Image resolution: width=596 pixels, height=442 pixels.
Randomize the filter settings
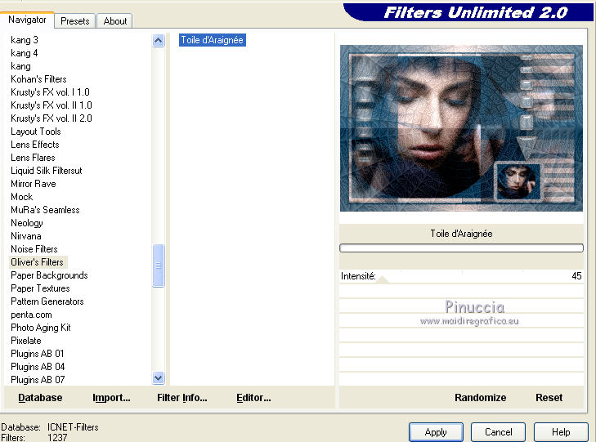(480, 398)
